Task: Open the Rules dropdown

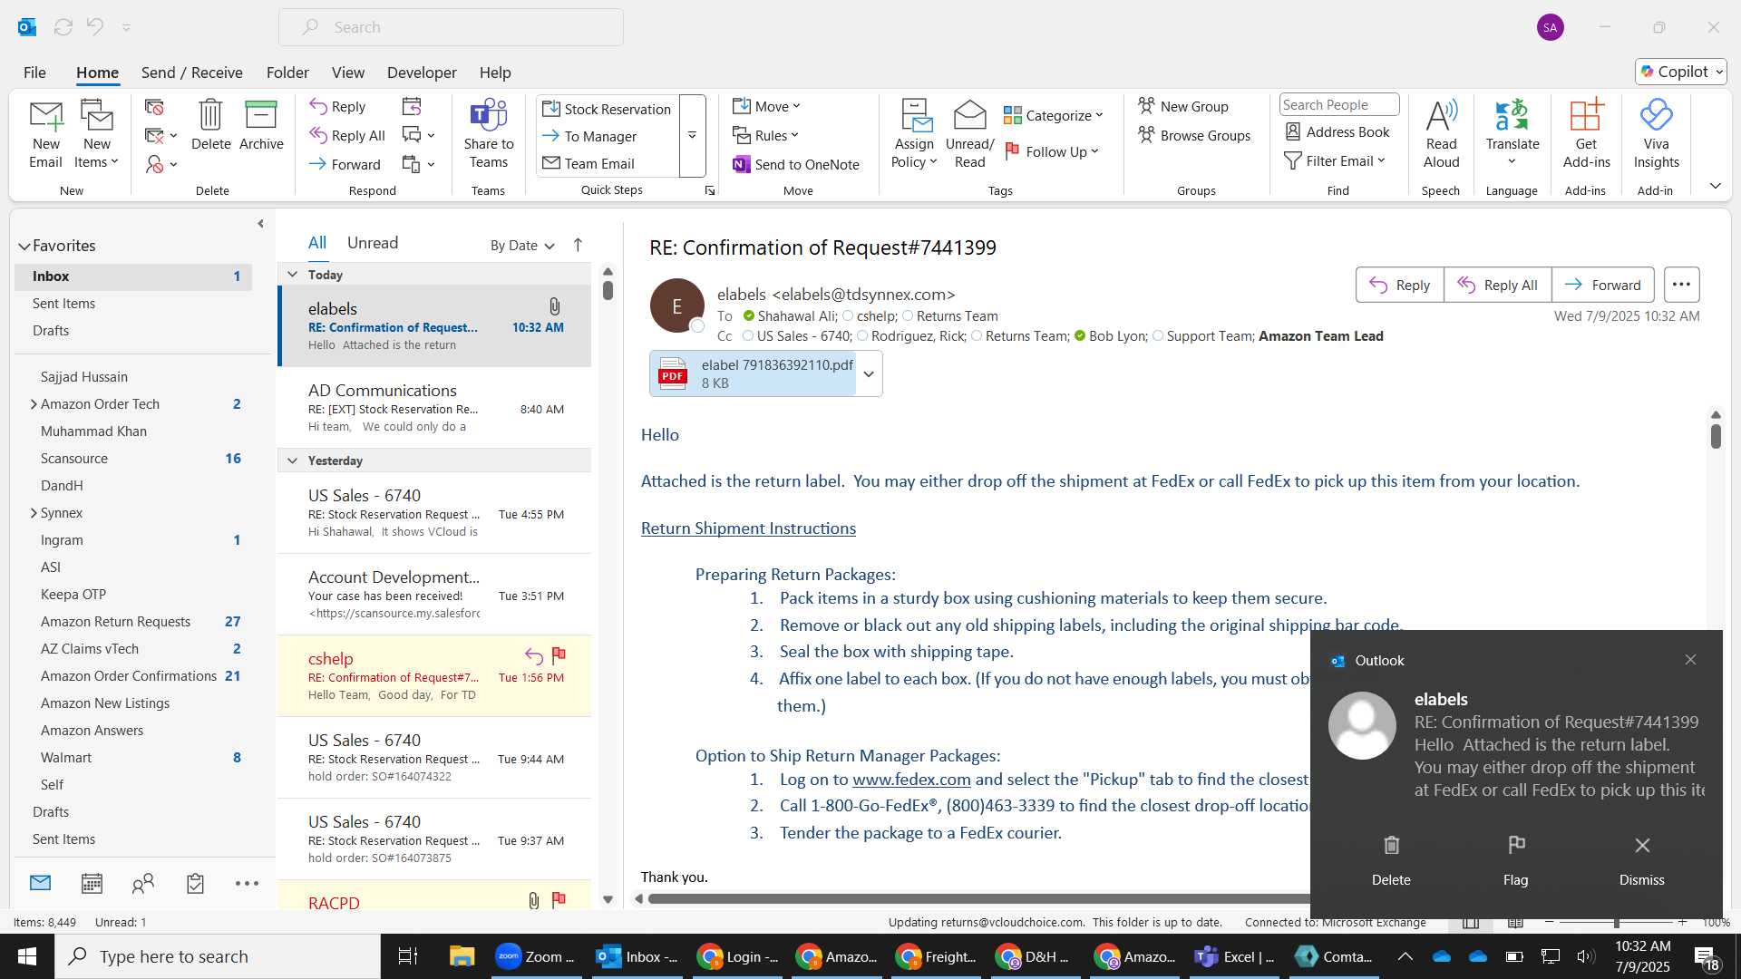Action: pos(766,136)
